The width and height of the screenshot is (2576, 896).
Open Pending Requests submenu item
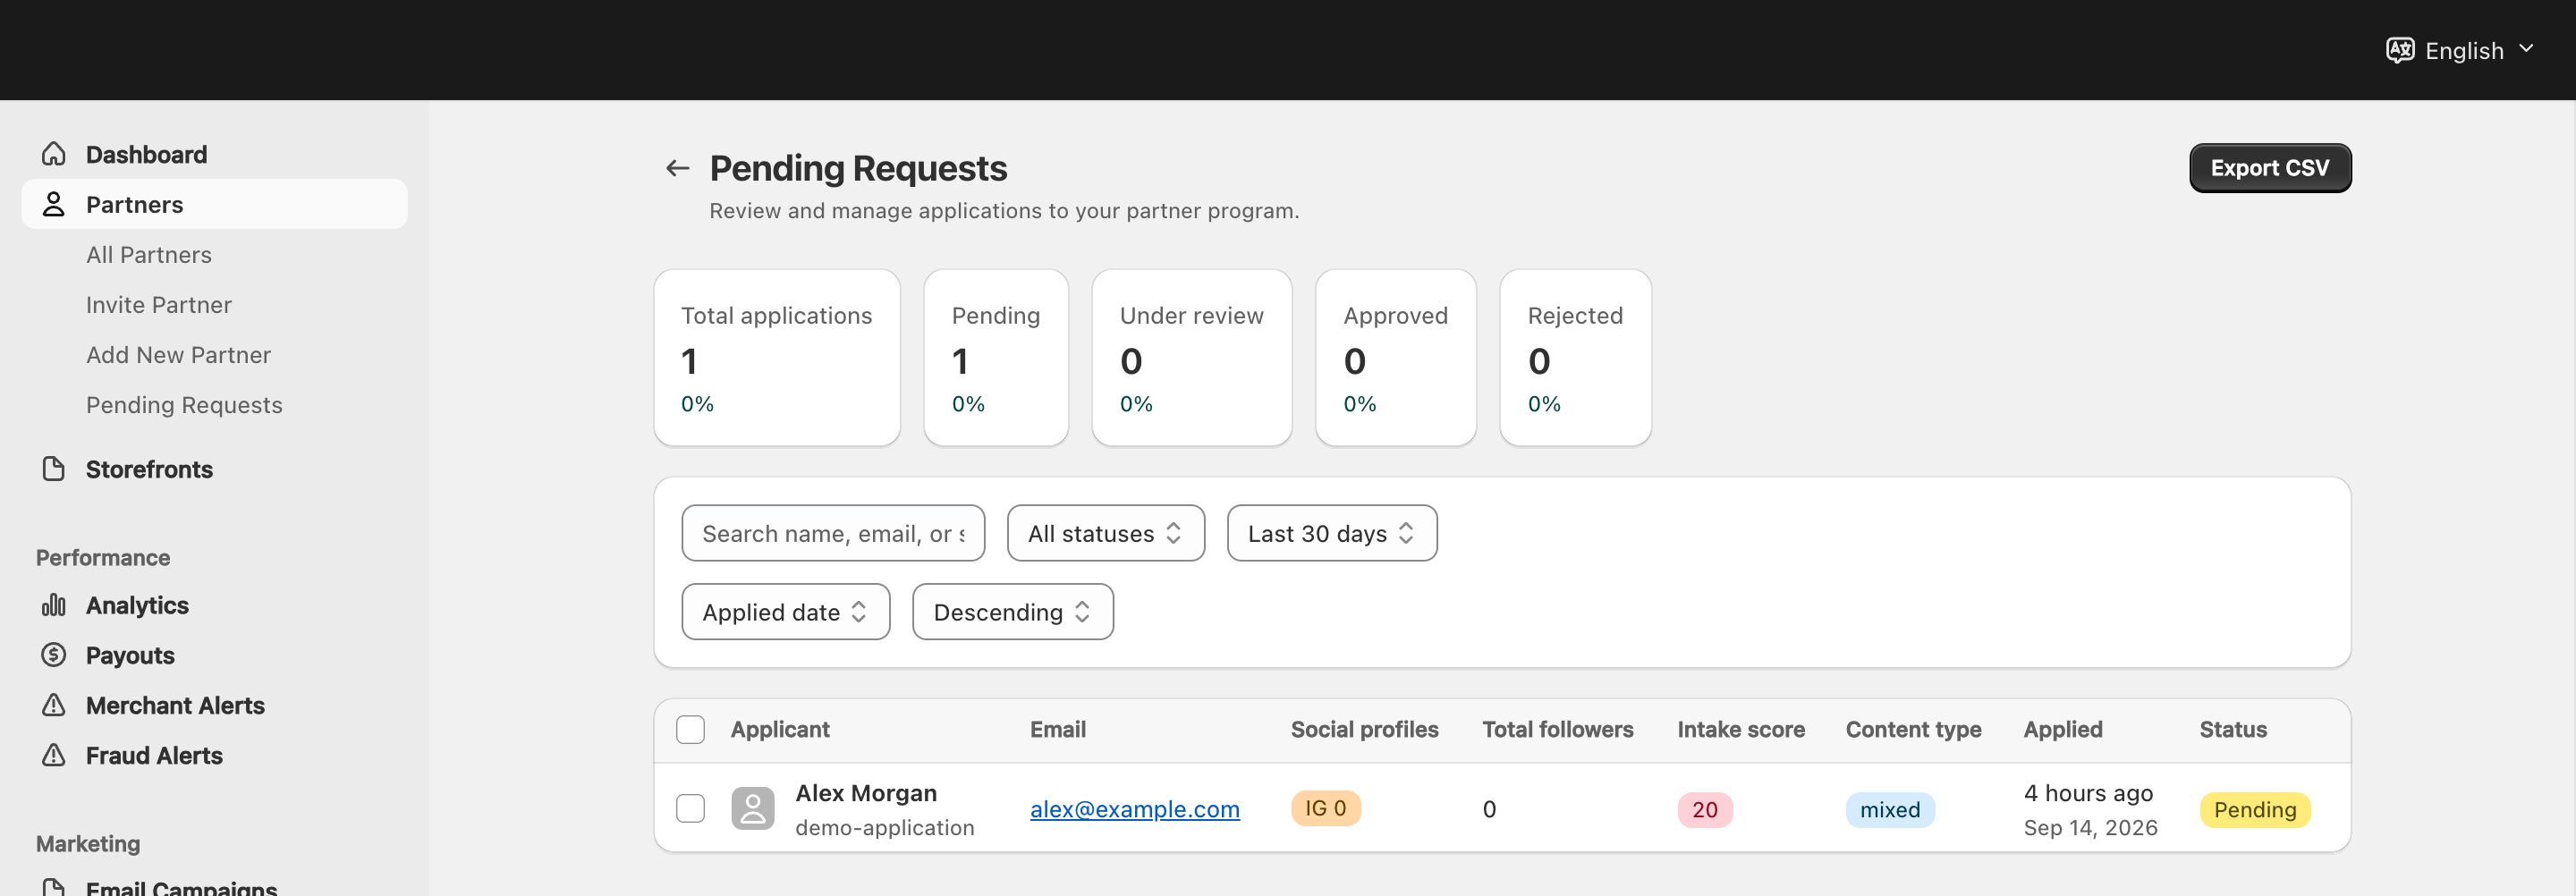click(x=184, y=405)
